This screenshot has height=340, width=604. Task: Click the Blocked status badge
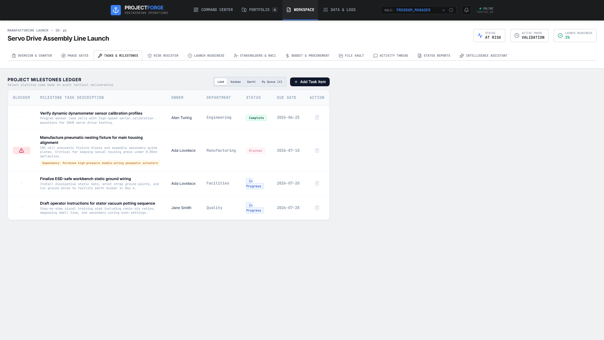tap(255, 151)
